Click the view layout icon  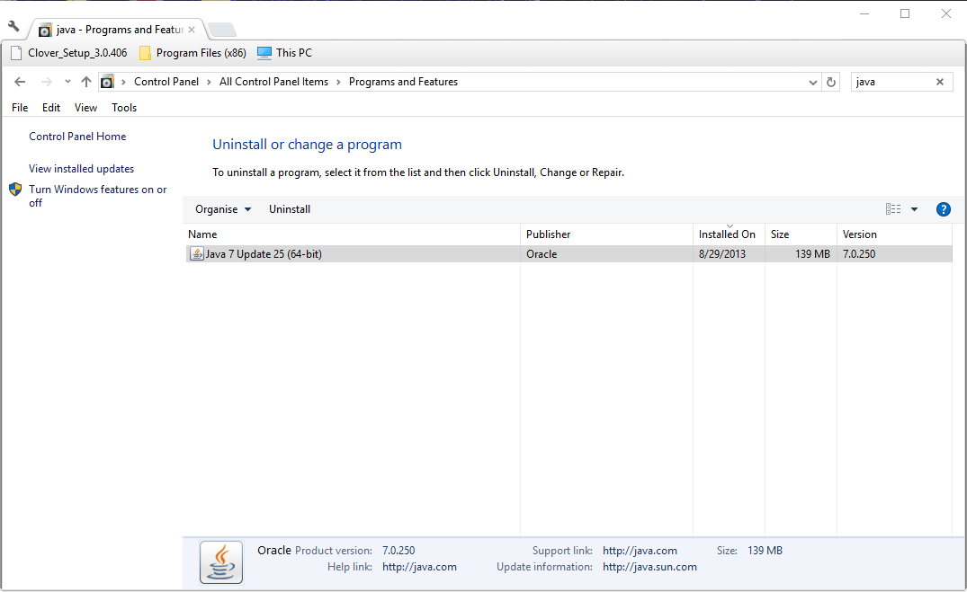[x=892, y=209]
